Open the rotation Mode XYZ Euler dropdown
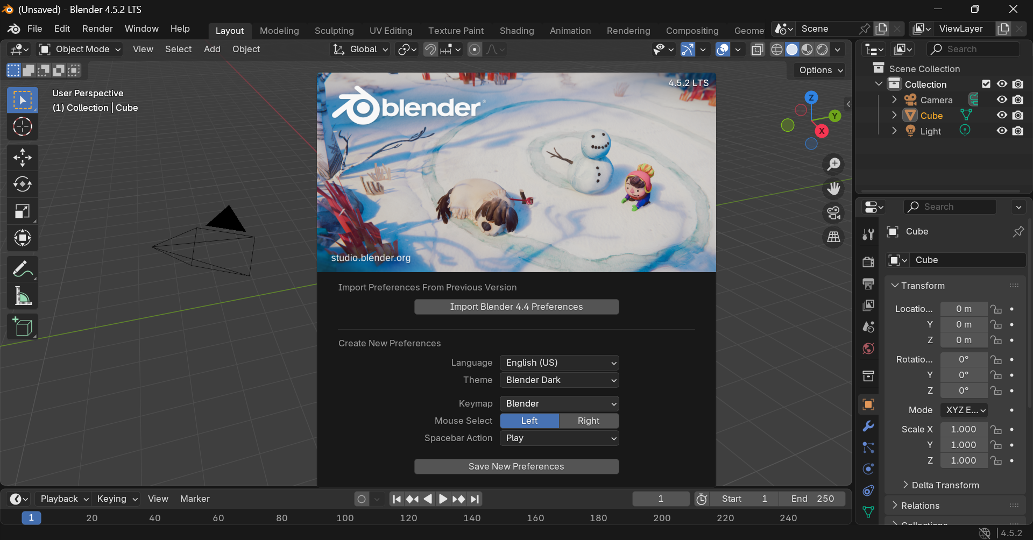The height and width of the screenshot is (540, 1033). [964, 410]
